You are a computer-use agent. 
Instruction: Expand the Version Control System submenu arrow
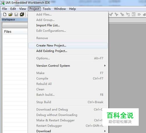point(105,66)
